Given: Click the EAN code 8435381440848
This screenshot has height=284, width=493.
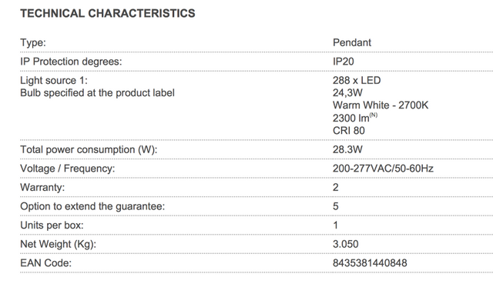Looking at the screenshot, I should tap(370, 263).
